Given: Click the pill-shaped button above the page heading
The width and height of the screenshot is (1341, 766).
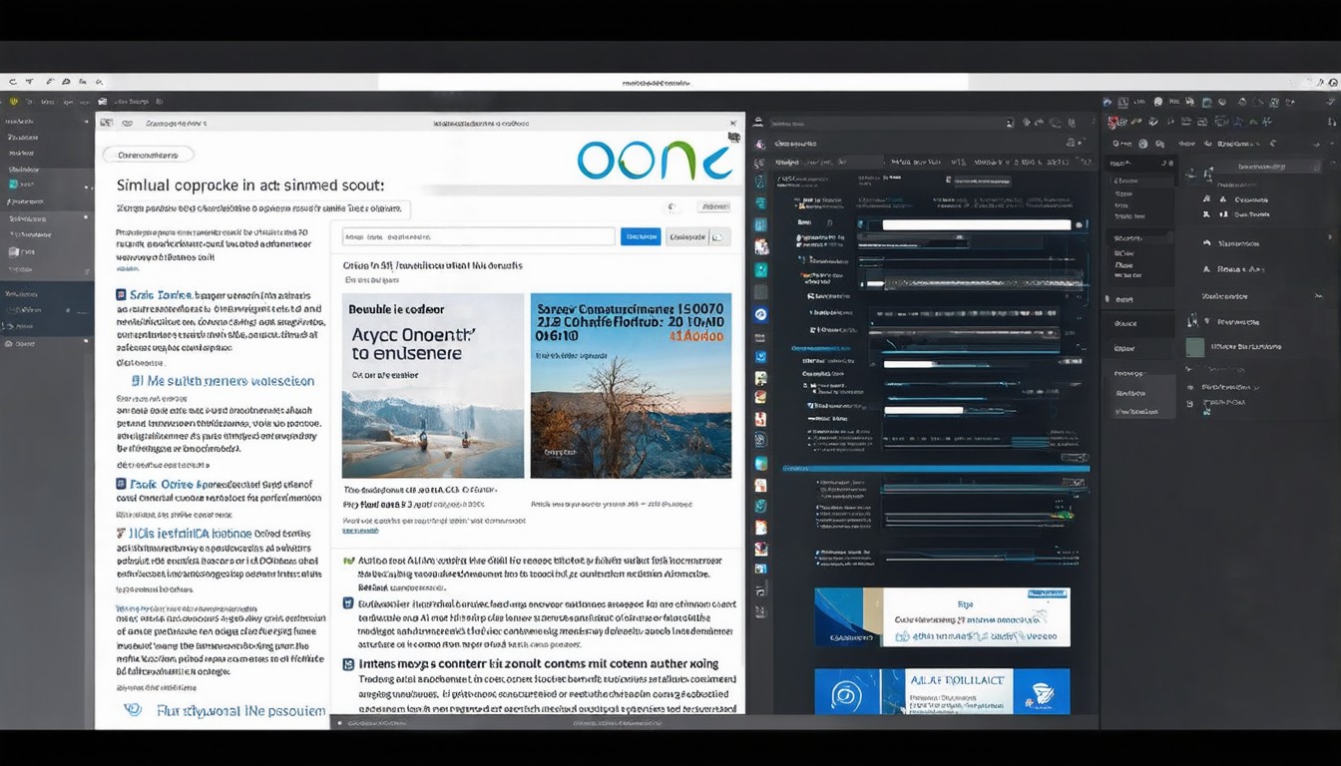Looking at the screenshot, I should click(148, 155).
